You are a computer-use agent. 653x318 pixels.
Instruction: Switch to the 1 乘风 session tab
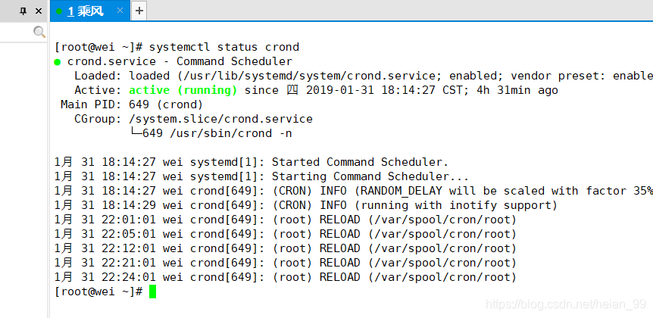tap(86, 11)
